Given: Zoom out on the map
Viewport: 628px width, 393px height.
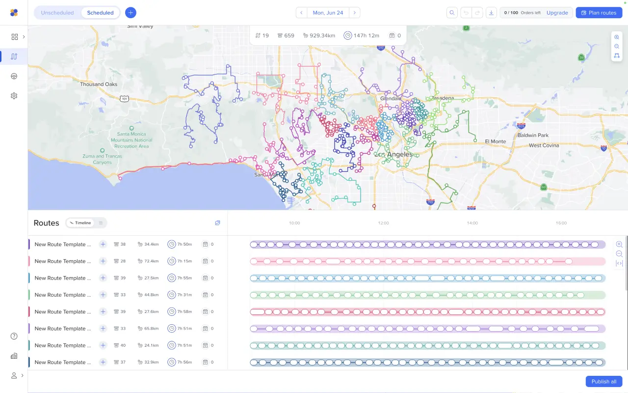Looking at the screenshot, I should (x=617, y=47).
